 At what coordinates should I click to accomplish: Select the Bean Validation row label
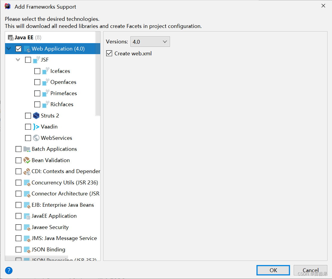51,160
